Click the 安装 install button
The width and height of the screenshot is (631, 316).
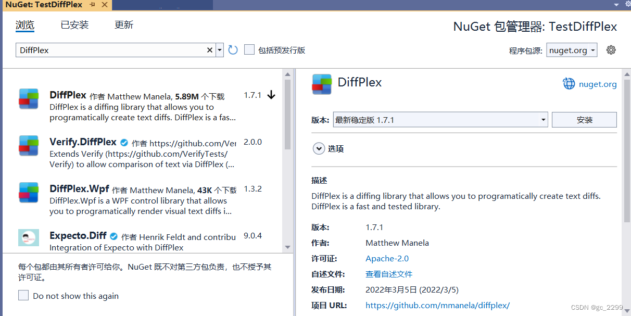[584, 120]
